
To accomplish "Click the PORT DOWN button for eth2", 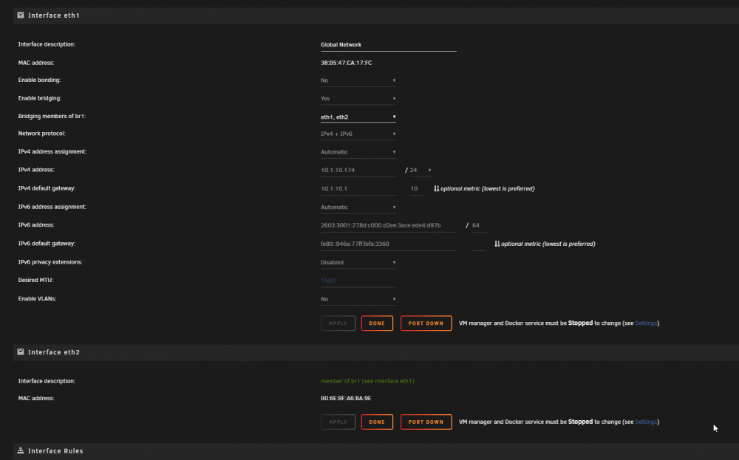I will pos(426,422).
